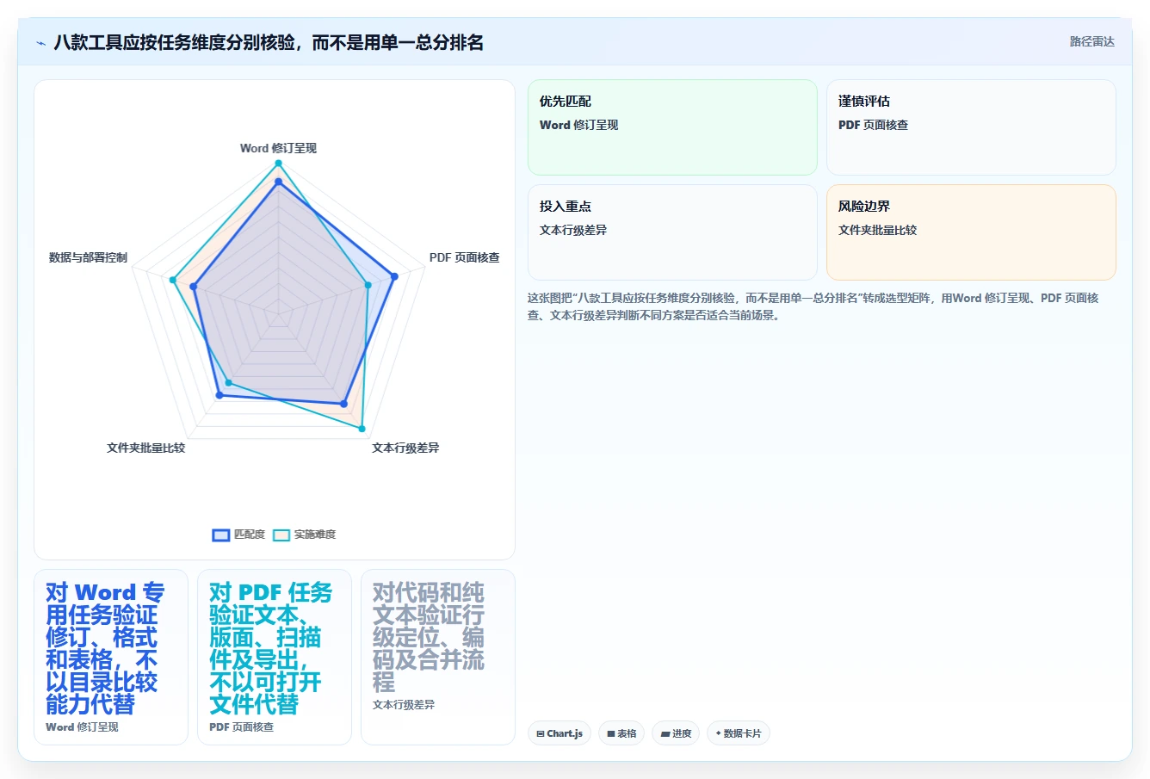Open the blue card 对 Word 专用任务验证修订
This screenshot has height=779, width=1150.
click(x=111, y=657)
